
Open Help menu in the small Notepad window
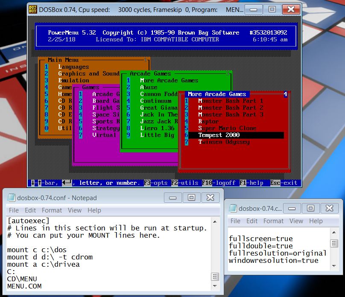point(316,221)
